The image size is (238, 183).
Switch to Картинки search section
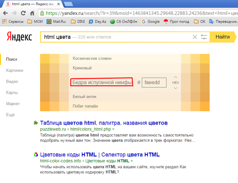click(15, 70)
